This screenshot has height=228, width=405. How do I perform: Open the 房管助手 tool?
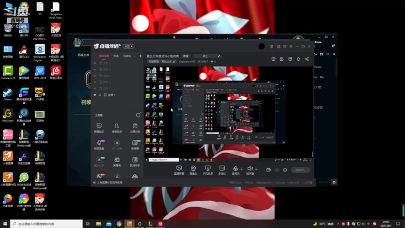117,128
